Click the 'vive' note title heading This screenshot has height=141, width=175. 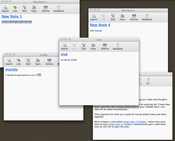64,54
